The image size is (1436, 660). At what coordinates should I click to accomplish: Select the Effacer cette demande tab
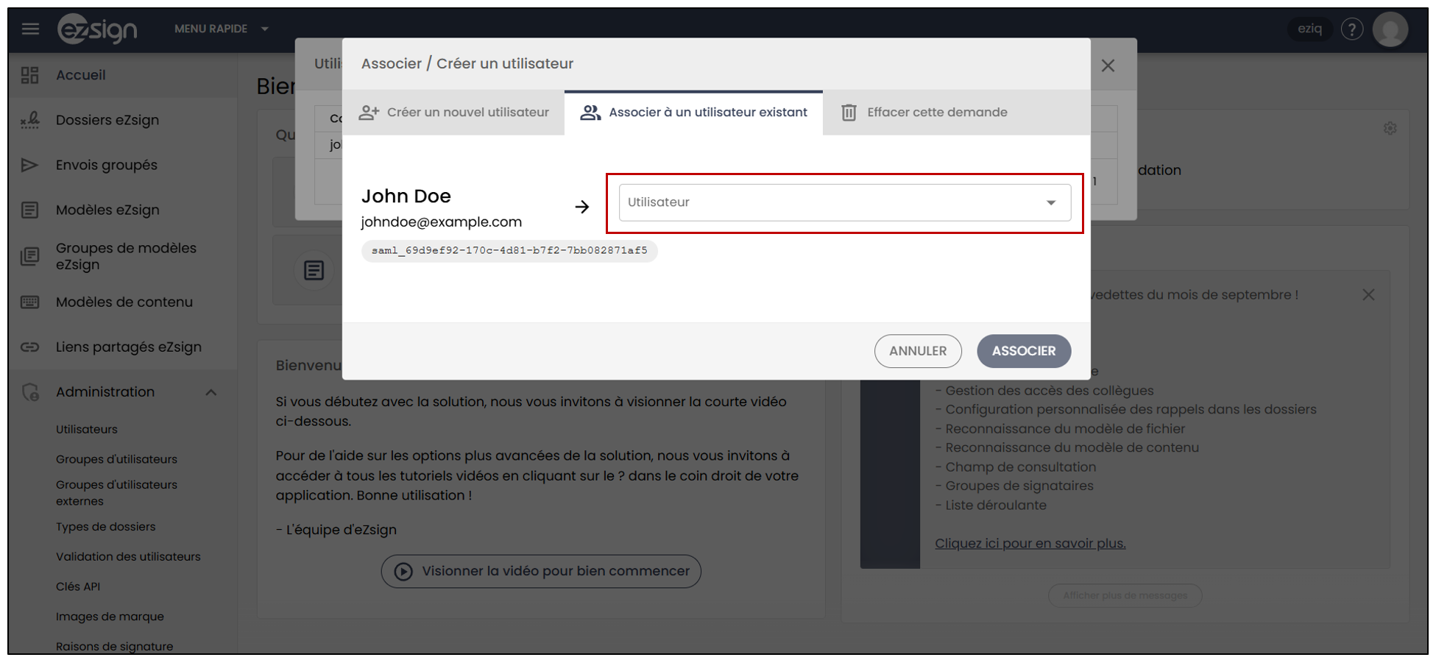(924, 113)
